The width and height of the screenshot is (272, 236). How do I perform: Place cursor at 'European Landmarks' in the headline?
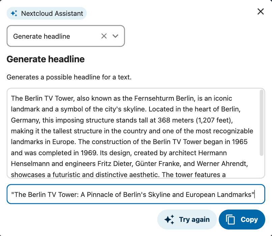(219, 195)
